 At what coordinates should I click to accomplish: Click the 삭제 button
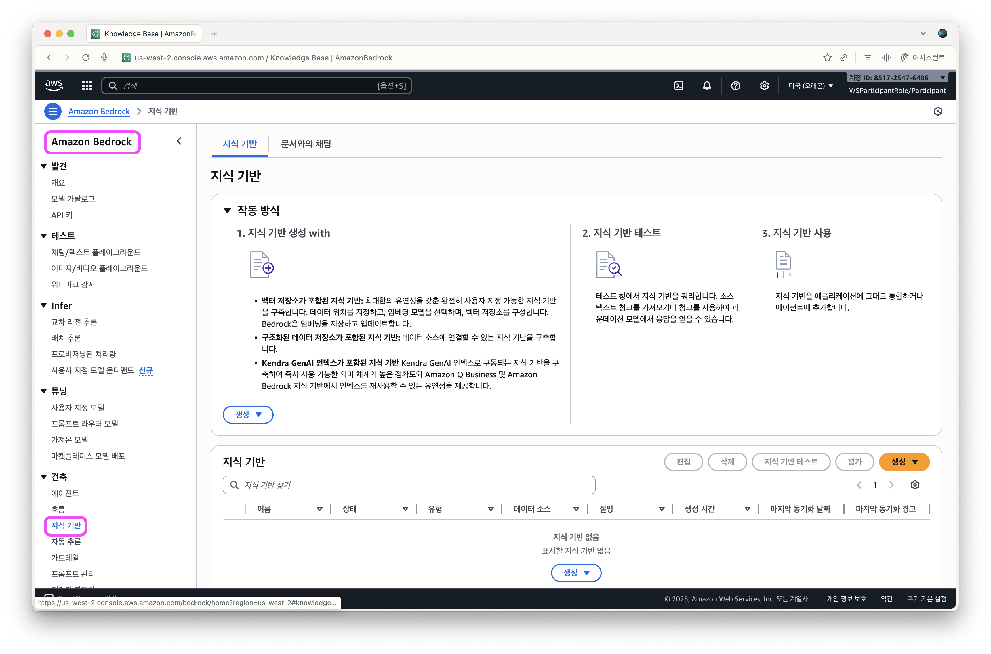click(727, 462)
